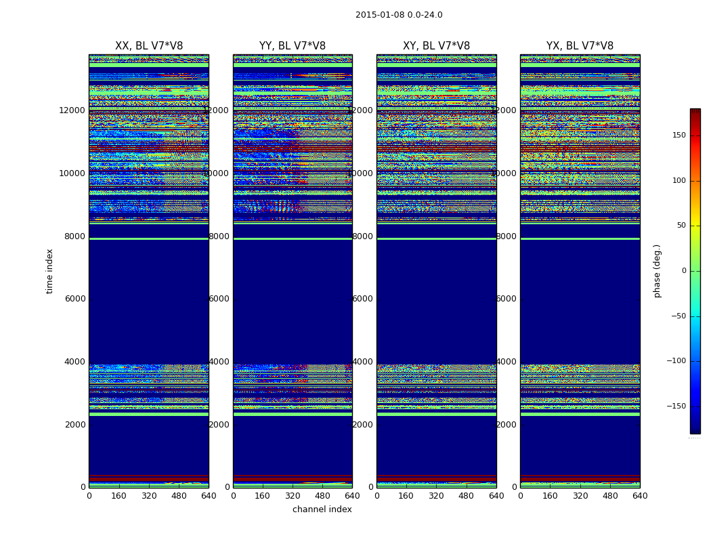Click the dark blue bottom of the colorbar
The image size is (711, 542).
695,428
